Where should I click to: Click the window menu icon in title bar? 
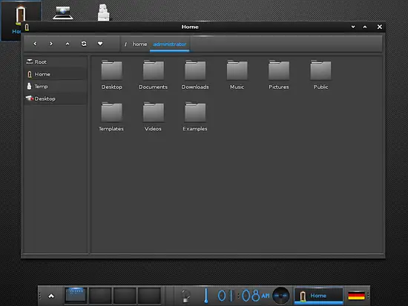pyautogui.click(x=27, y=27)
